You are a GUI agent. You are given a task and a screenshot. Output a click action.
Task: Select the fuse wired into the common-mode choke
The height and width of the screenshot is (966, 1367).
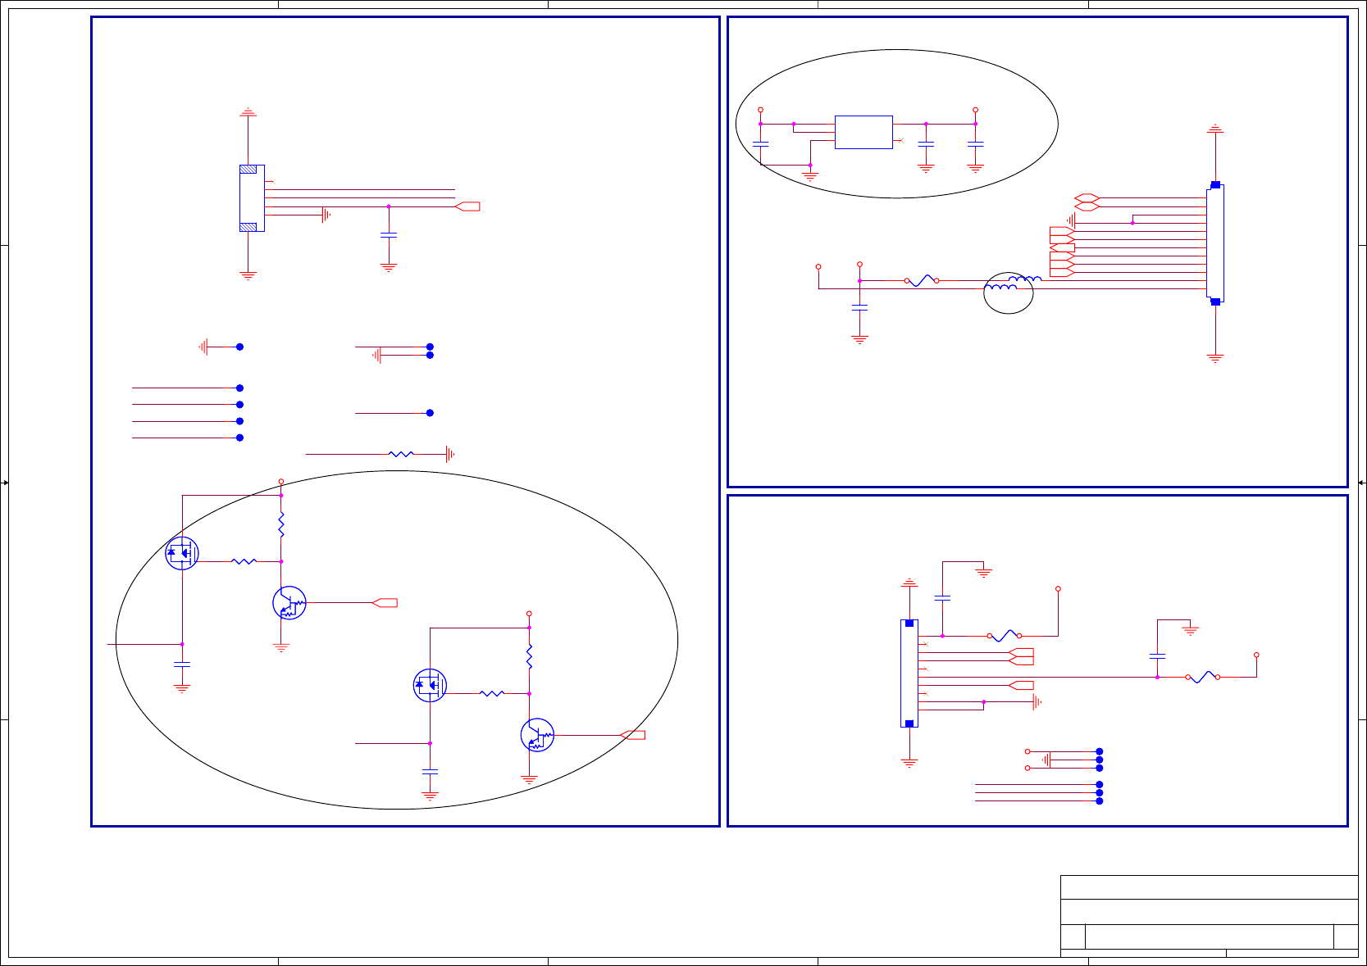pyautogui.click(x=922, y=280)
